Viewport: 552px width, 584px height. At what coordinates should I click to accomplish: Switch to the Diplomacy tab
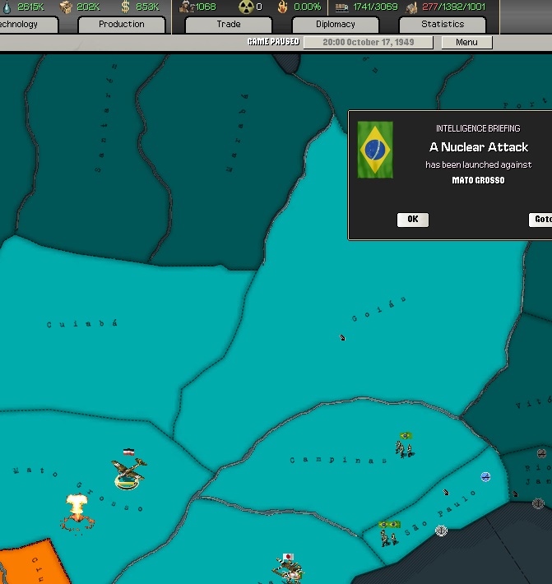coord(336,25)
